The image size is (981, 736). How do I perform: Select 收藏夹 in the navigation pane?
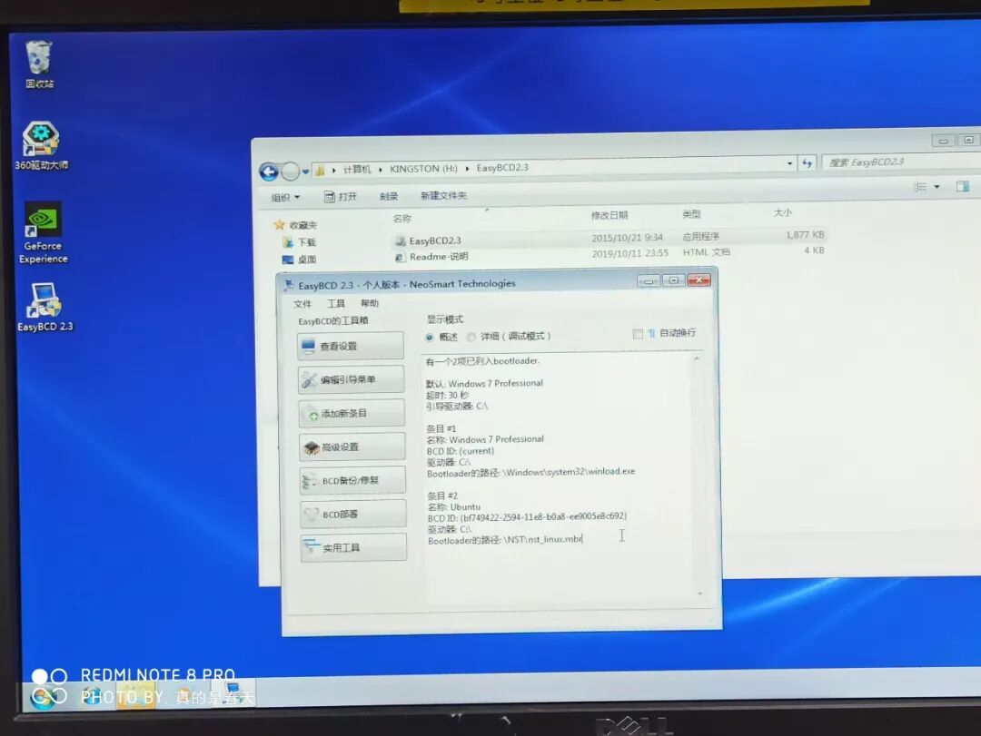click(295, 225)
